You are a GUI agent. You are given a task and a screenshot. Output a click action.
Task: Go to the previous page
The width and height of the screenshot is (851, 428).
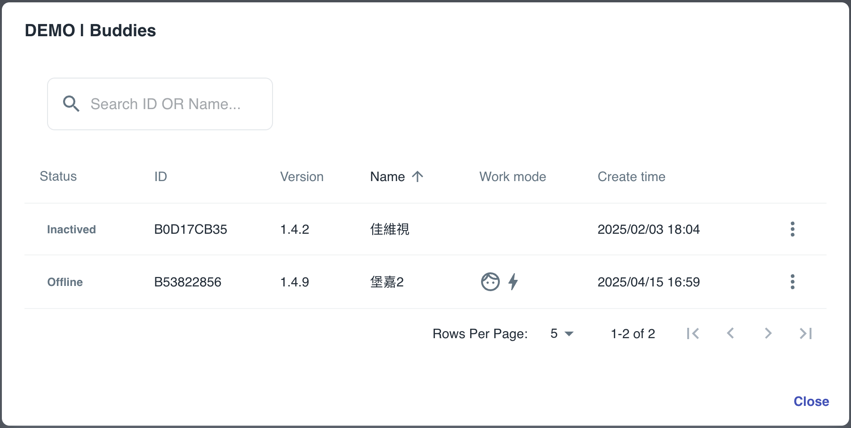[x=731, y=333]
